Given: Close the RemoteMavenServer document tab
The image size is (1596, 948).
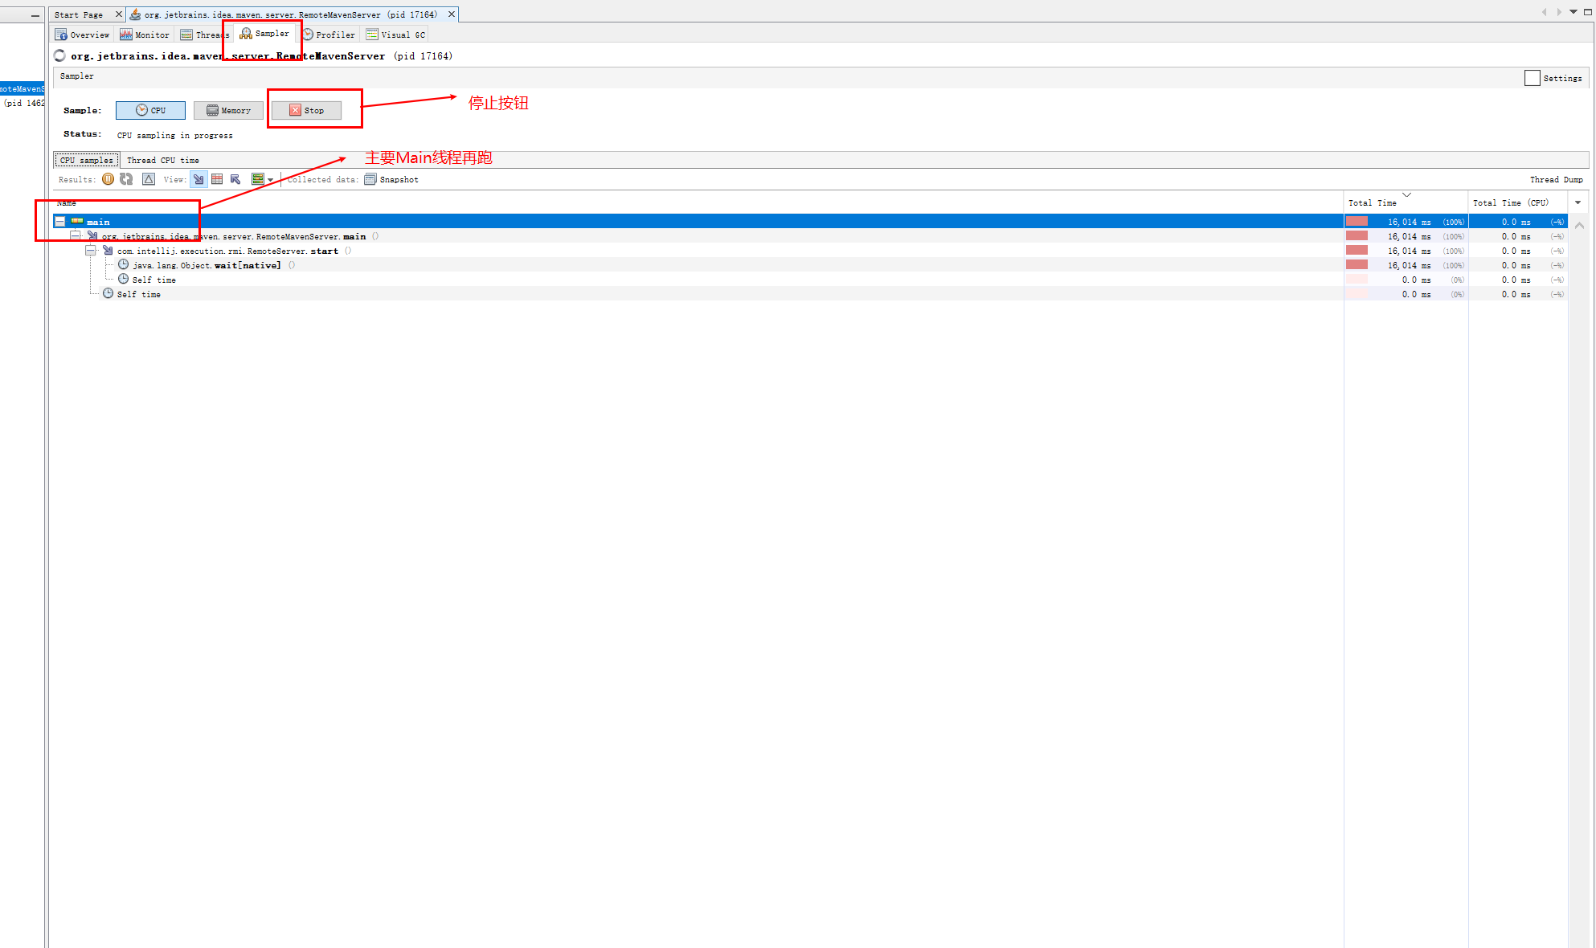Looking at the screenshot, I should click(452, 14).
